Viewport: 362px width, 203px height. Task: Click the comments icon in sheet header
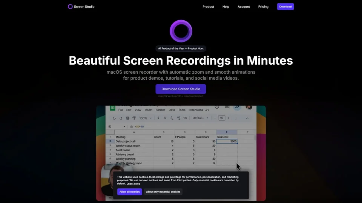point(227,107)
